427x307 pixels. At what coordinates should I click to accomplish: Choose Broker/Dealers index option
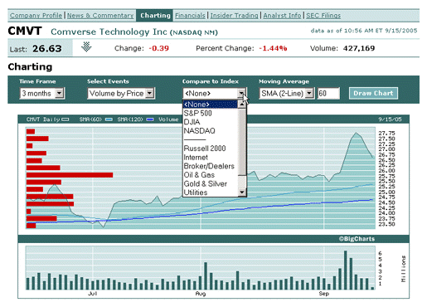pos(210,166)
